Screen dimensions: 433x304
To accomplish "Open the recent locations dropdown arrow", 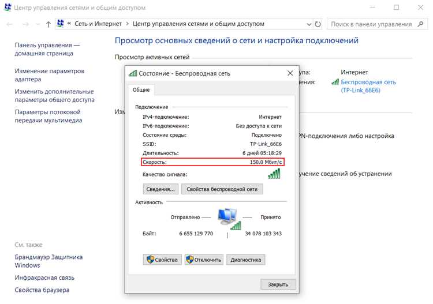I will [38, 24].
